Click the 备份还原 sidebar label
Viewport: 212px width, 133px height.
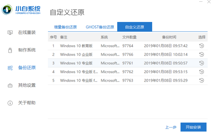[x=27, y=68]
